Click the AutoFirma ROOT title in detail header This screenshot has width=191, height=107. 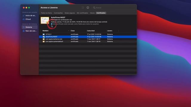click(58, 18)
